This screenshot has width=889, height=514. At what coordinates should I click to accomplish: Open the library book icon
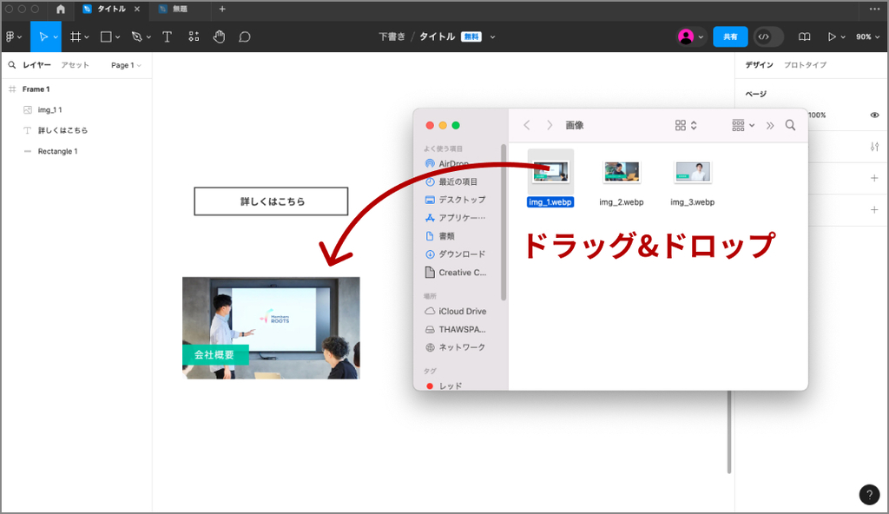pos(804,36)
